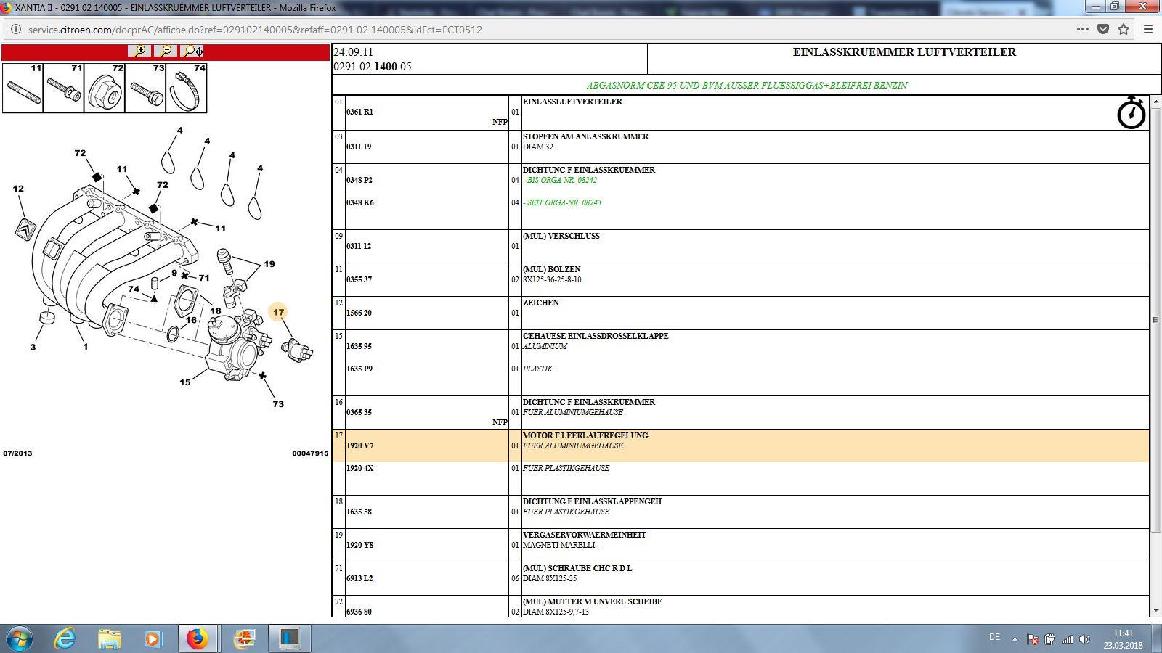This screenshot has height=653, width=1162.
Task: Select callout 74 in the diagram
Action: (x=134, y=289)
